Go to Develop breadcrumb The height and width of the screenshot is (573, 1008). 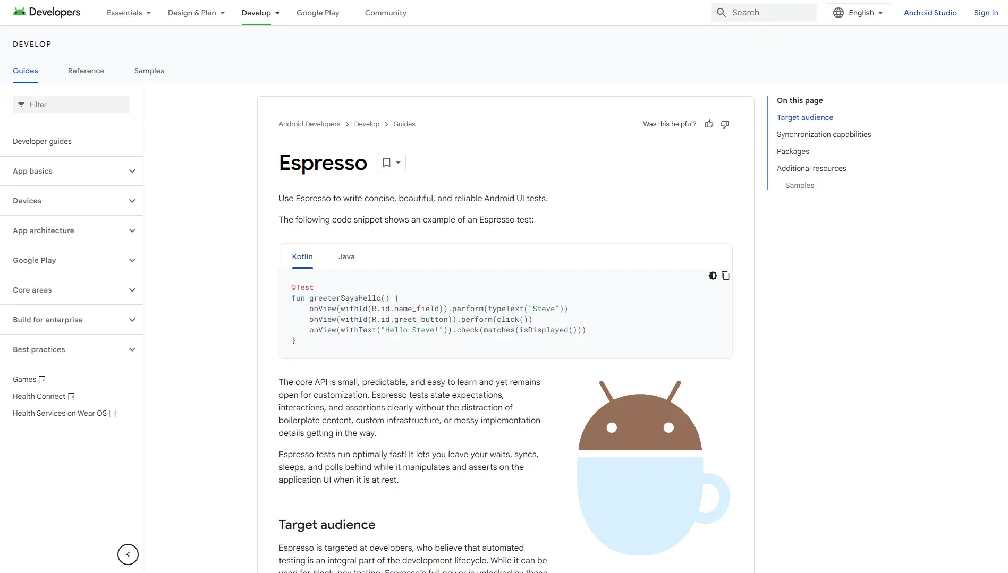pyautogui.click(x=367, y=124)
